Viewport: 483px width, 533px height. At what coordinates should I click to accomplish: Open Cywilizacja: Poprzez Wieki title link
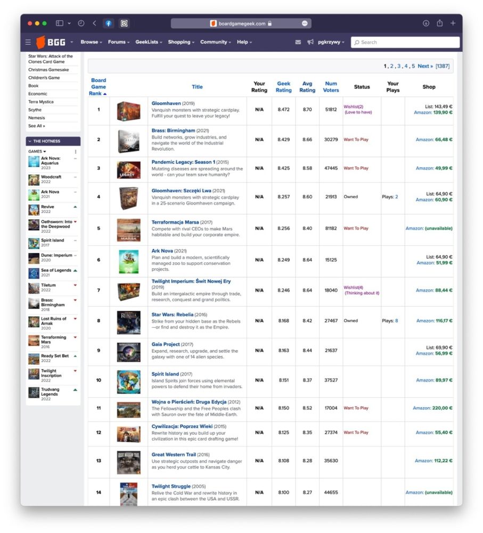[182, 426]
